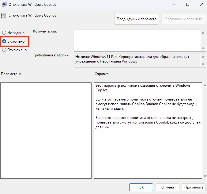Confirm with the 'OK' button
The height and width of the screenshot is (194, 207).
pyautogui.click(x=141, y=187)
